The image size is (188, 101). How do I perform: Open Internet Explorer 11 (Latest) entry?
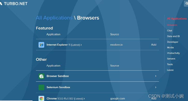pyautogui.click(x=64, y=45)
